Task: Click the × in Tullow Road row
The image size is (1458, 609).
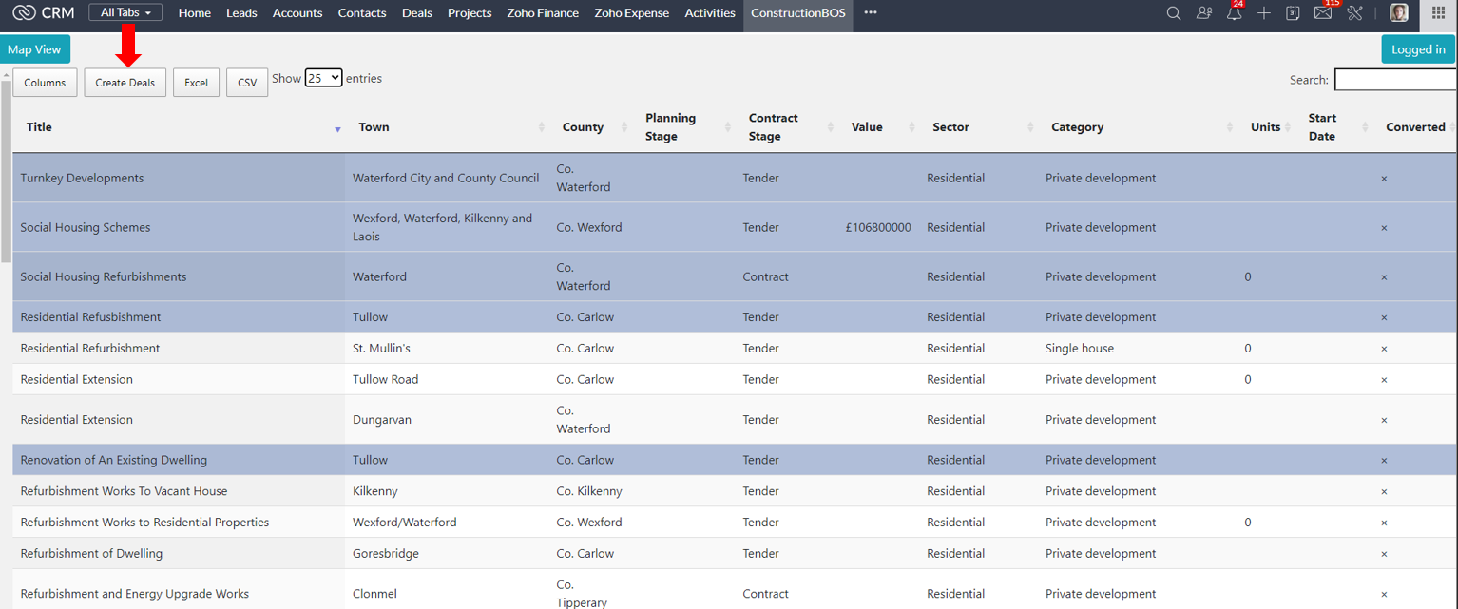Action: (x=1384, y=380)
